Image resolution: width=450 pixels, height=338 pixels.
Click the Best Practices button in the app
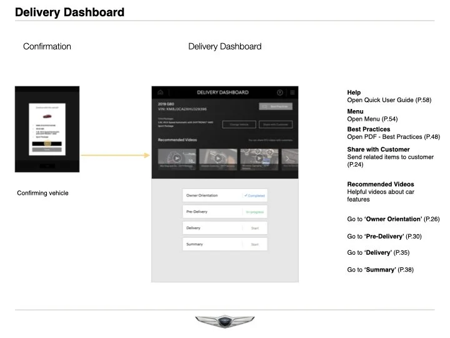[x=276, y=106]
